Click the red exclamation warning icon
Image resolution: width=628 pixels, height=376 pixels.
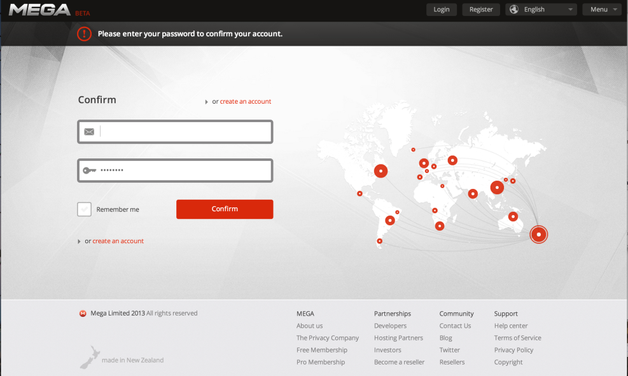point(83,34)
